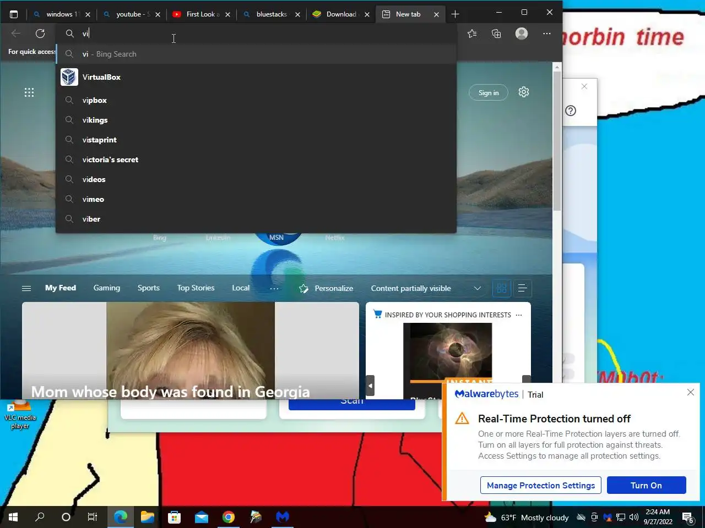Viewport: 705px width, 528px height.
Task: Open the Favorites star icon
Action: click(472, 34)
